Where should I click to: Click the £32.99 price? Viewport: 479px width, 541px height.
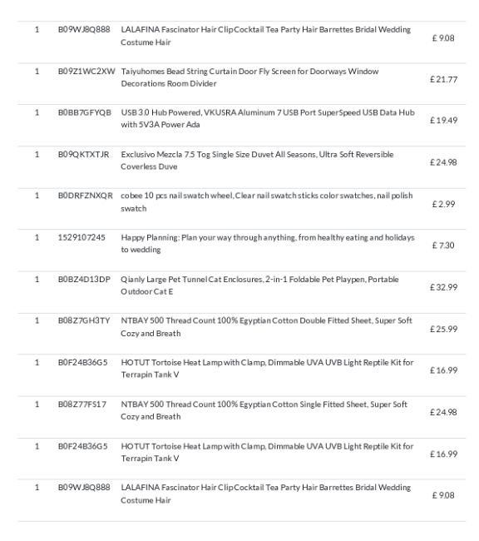[x=443, y=287]
